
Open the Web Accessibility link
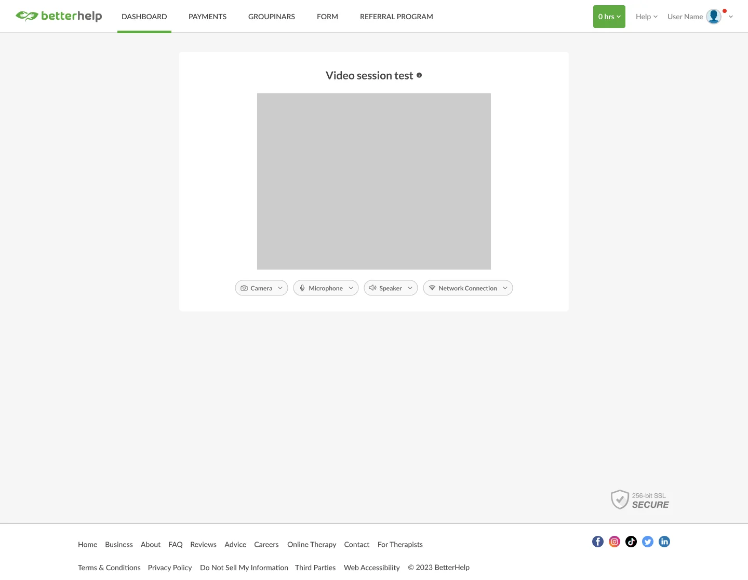coord(372,568)
